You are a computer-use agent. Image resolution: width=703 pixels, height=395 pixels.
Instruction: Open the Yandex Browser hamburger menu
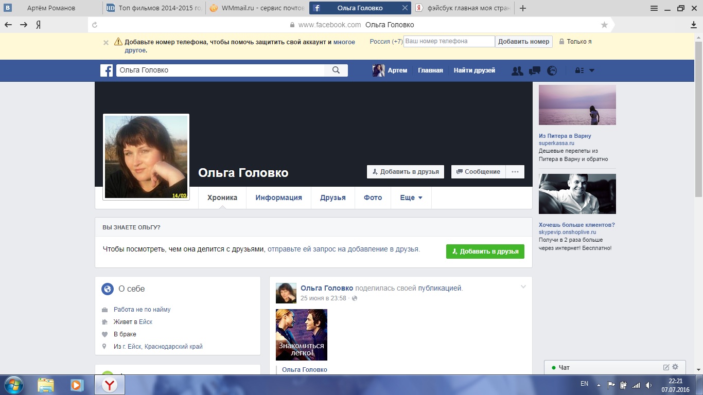tap(654, 8)
